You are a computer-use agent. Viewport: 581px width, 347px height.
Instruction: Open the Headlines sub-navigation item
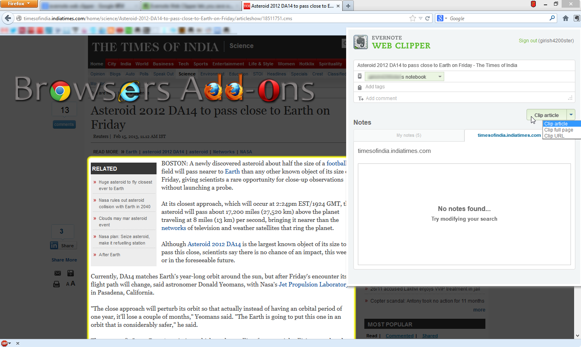[x=276, y=74]
